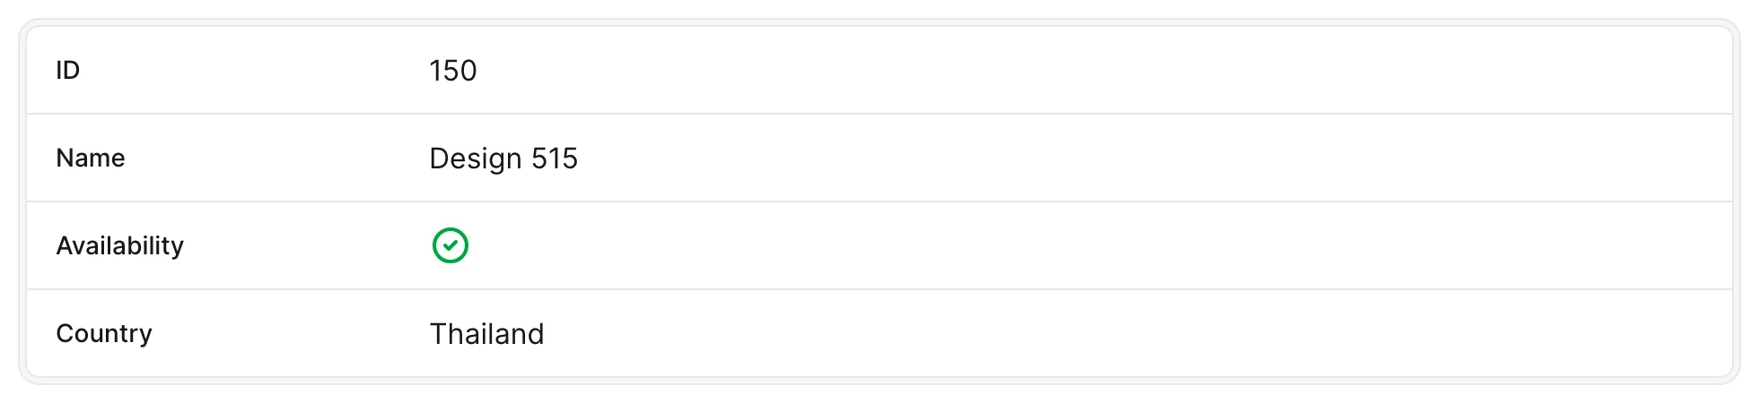The width and height of the screenshot is (1759, 403).
Task: Click the letter A of the Availability label
Action: pyautogui.click(x=65, y=245)
